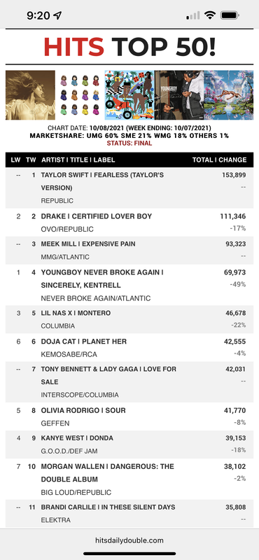Open Olivia Rodrigo Sour chart entry
This screenshot has width=259, height=560.
pyautogui.click(x=129, y=416)
